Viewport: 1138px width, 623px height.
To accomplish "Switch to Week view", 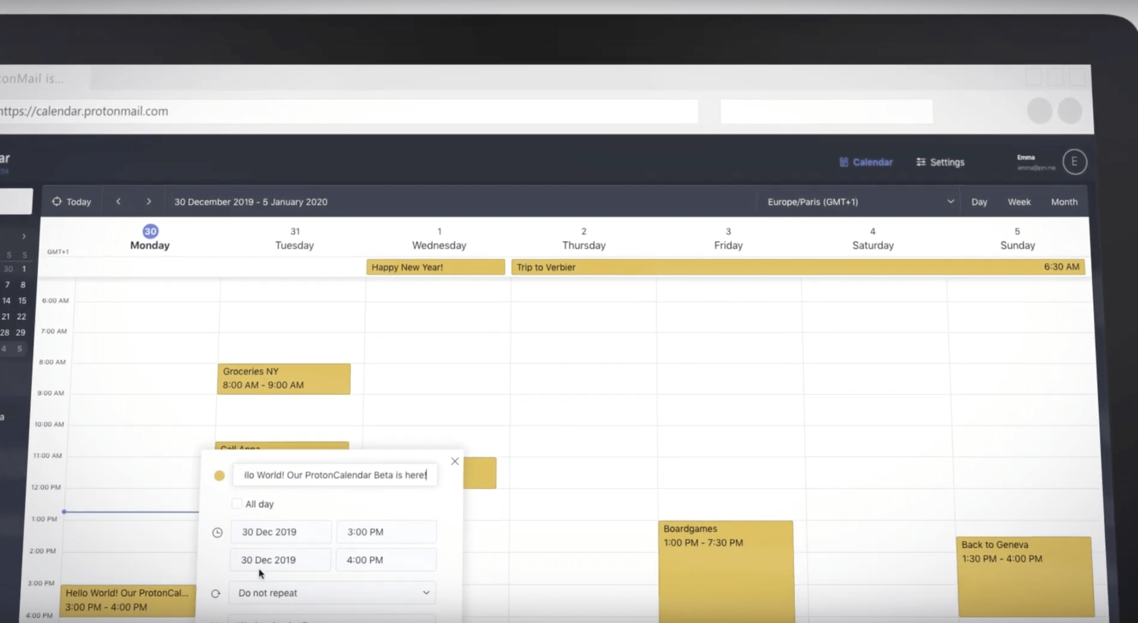I will pos(1019,202).
